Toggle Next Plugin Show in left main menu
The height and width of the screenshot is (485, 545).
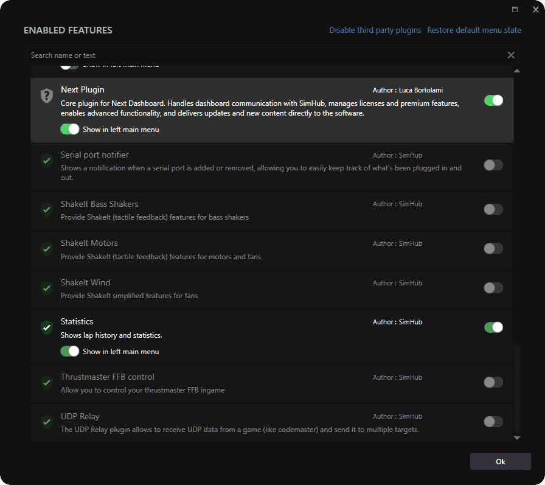coord(70,130)
